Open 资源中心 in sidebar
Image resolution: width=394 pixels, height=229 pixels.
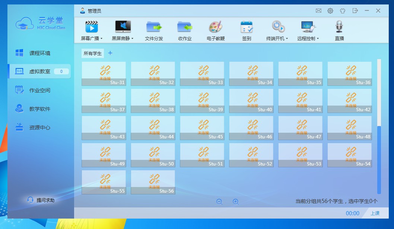[x=39, y=127]
